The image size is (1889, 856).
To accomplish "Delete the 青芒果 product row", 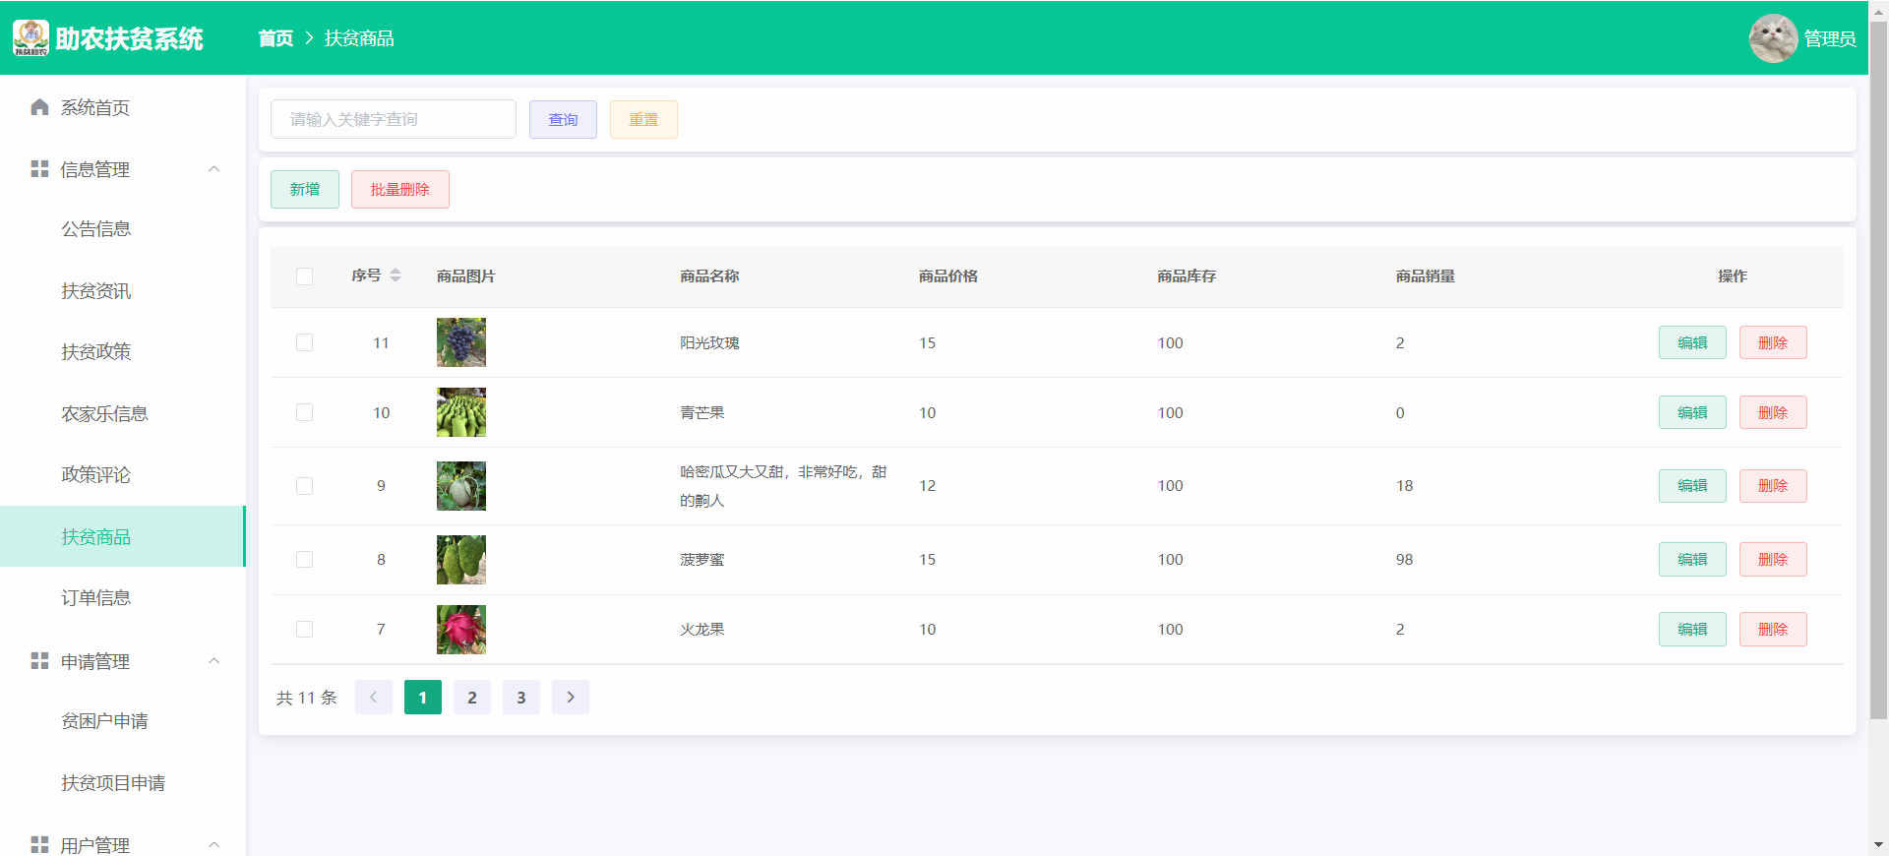I will (x=1773, y=412).
